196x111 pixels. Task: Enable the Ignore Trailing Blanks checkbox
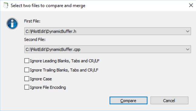click(27, 70)
